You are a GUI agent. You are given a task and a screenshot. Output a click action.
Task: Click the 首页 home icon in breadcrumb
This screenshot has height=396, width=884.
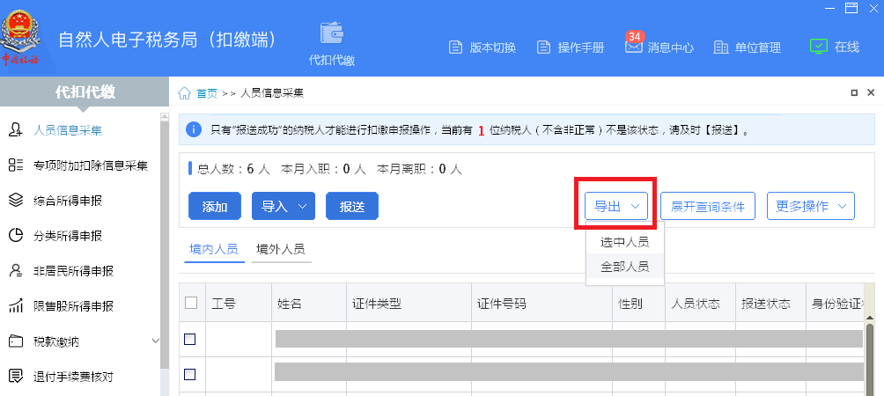[184, 93]
